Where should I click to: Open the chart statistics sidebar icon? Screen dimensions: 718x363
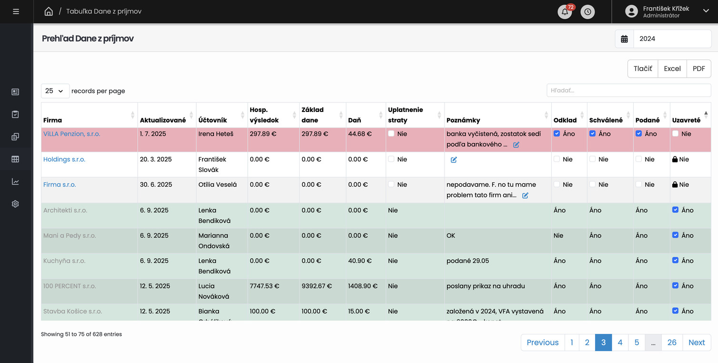[15, 181]
